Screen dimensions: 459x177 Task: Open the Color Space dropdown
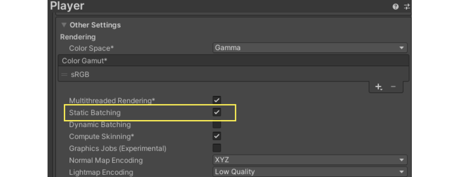[x=310, y=48]
